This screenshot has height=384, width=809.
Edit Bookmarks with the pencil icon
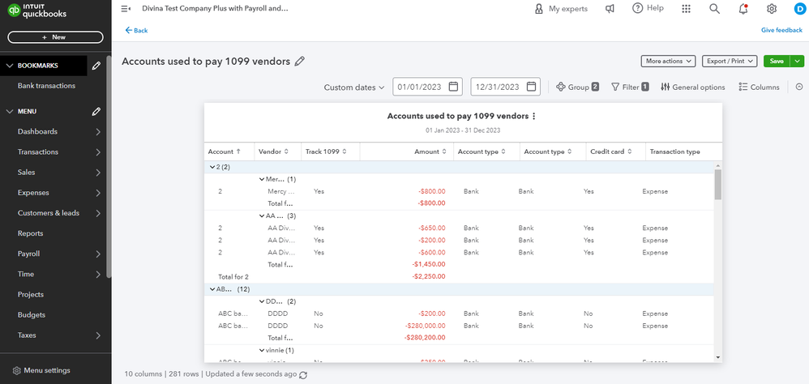click(x=96, y=66)
